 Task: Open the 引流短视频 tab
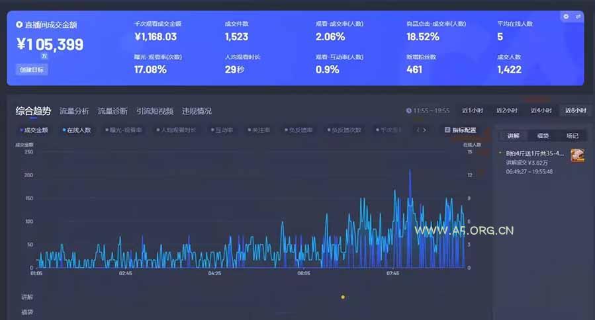pos(155,111)
